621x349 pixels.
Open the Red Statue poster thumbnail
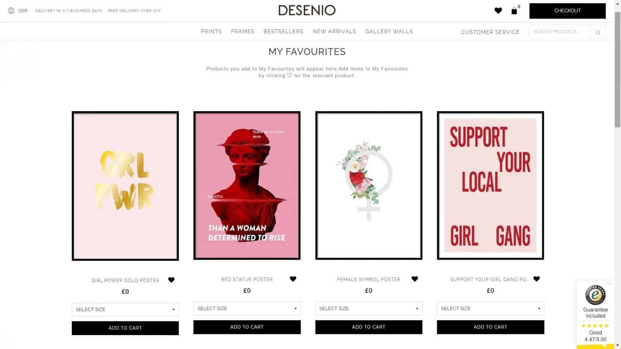247,186
